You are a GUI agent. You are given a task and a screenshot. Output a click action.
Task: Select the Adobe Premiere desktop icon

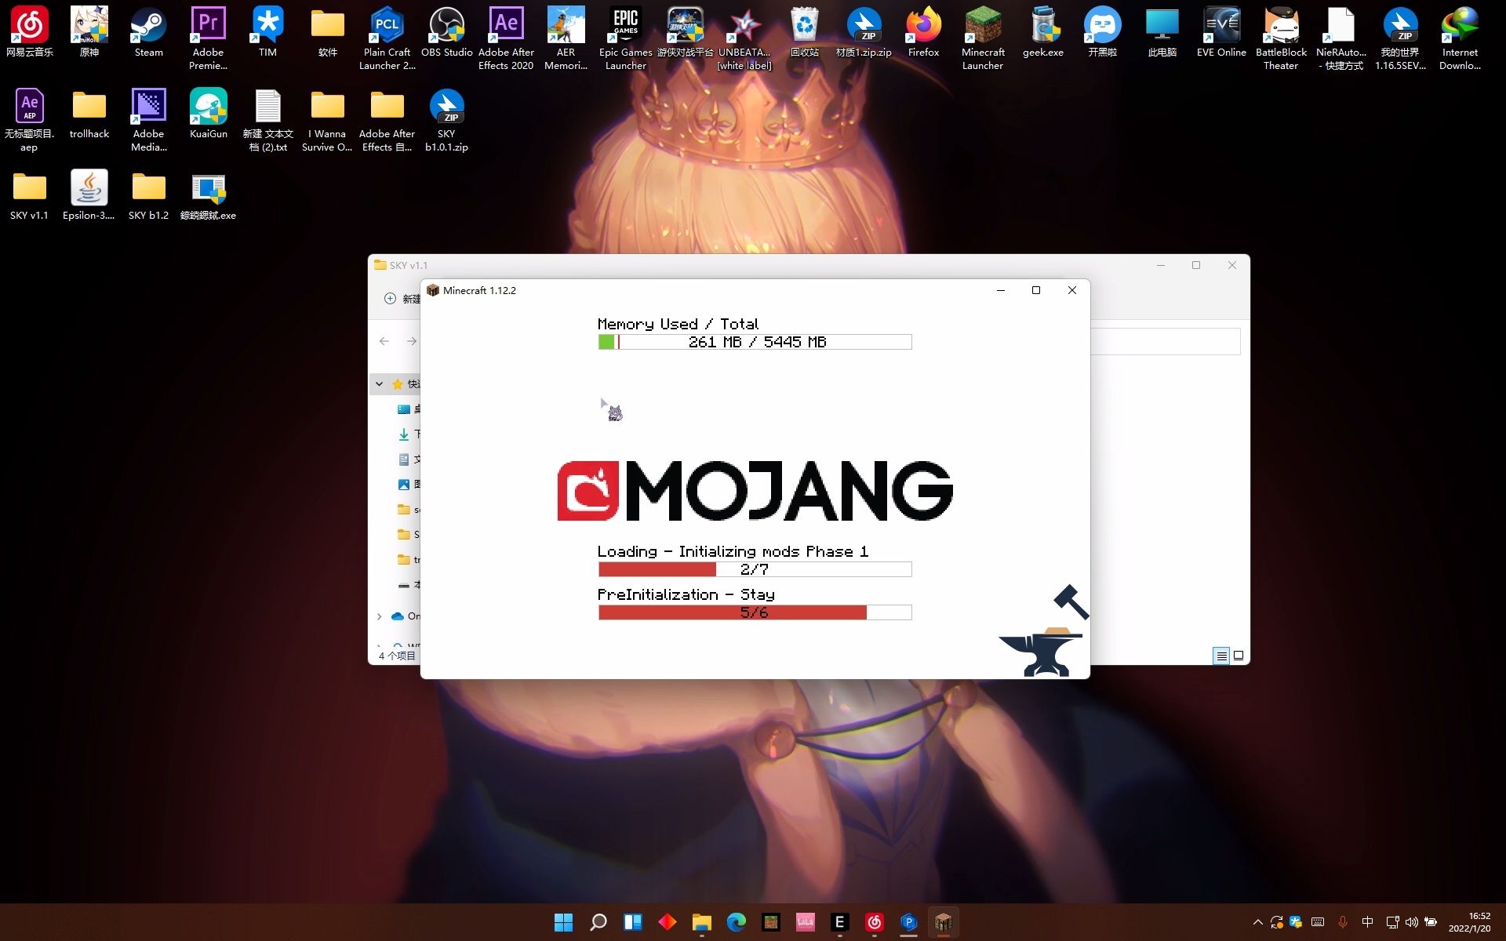click(x=208, y=38)
